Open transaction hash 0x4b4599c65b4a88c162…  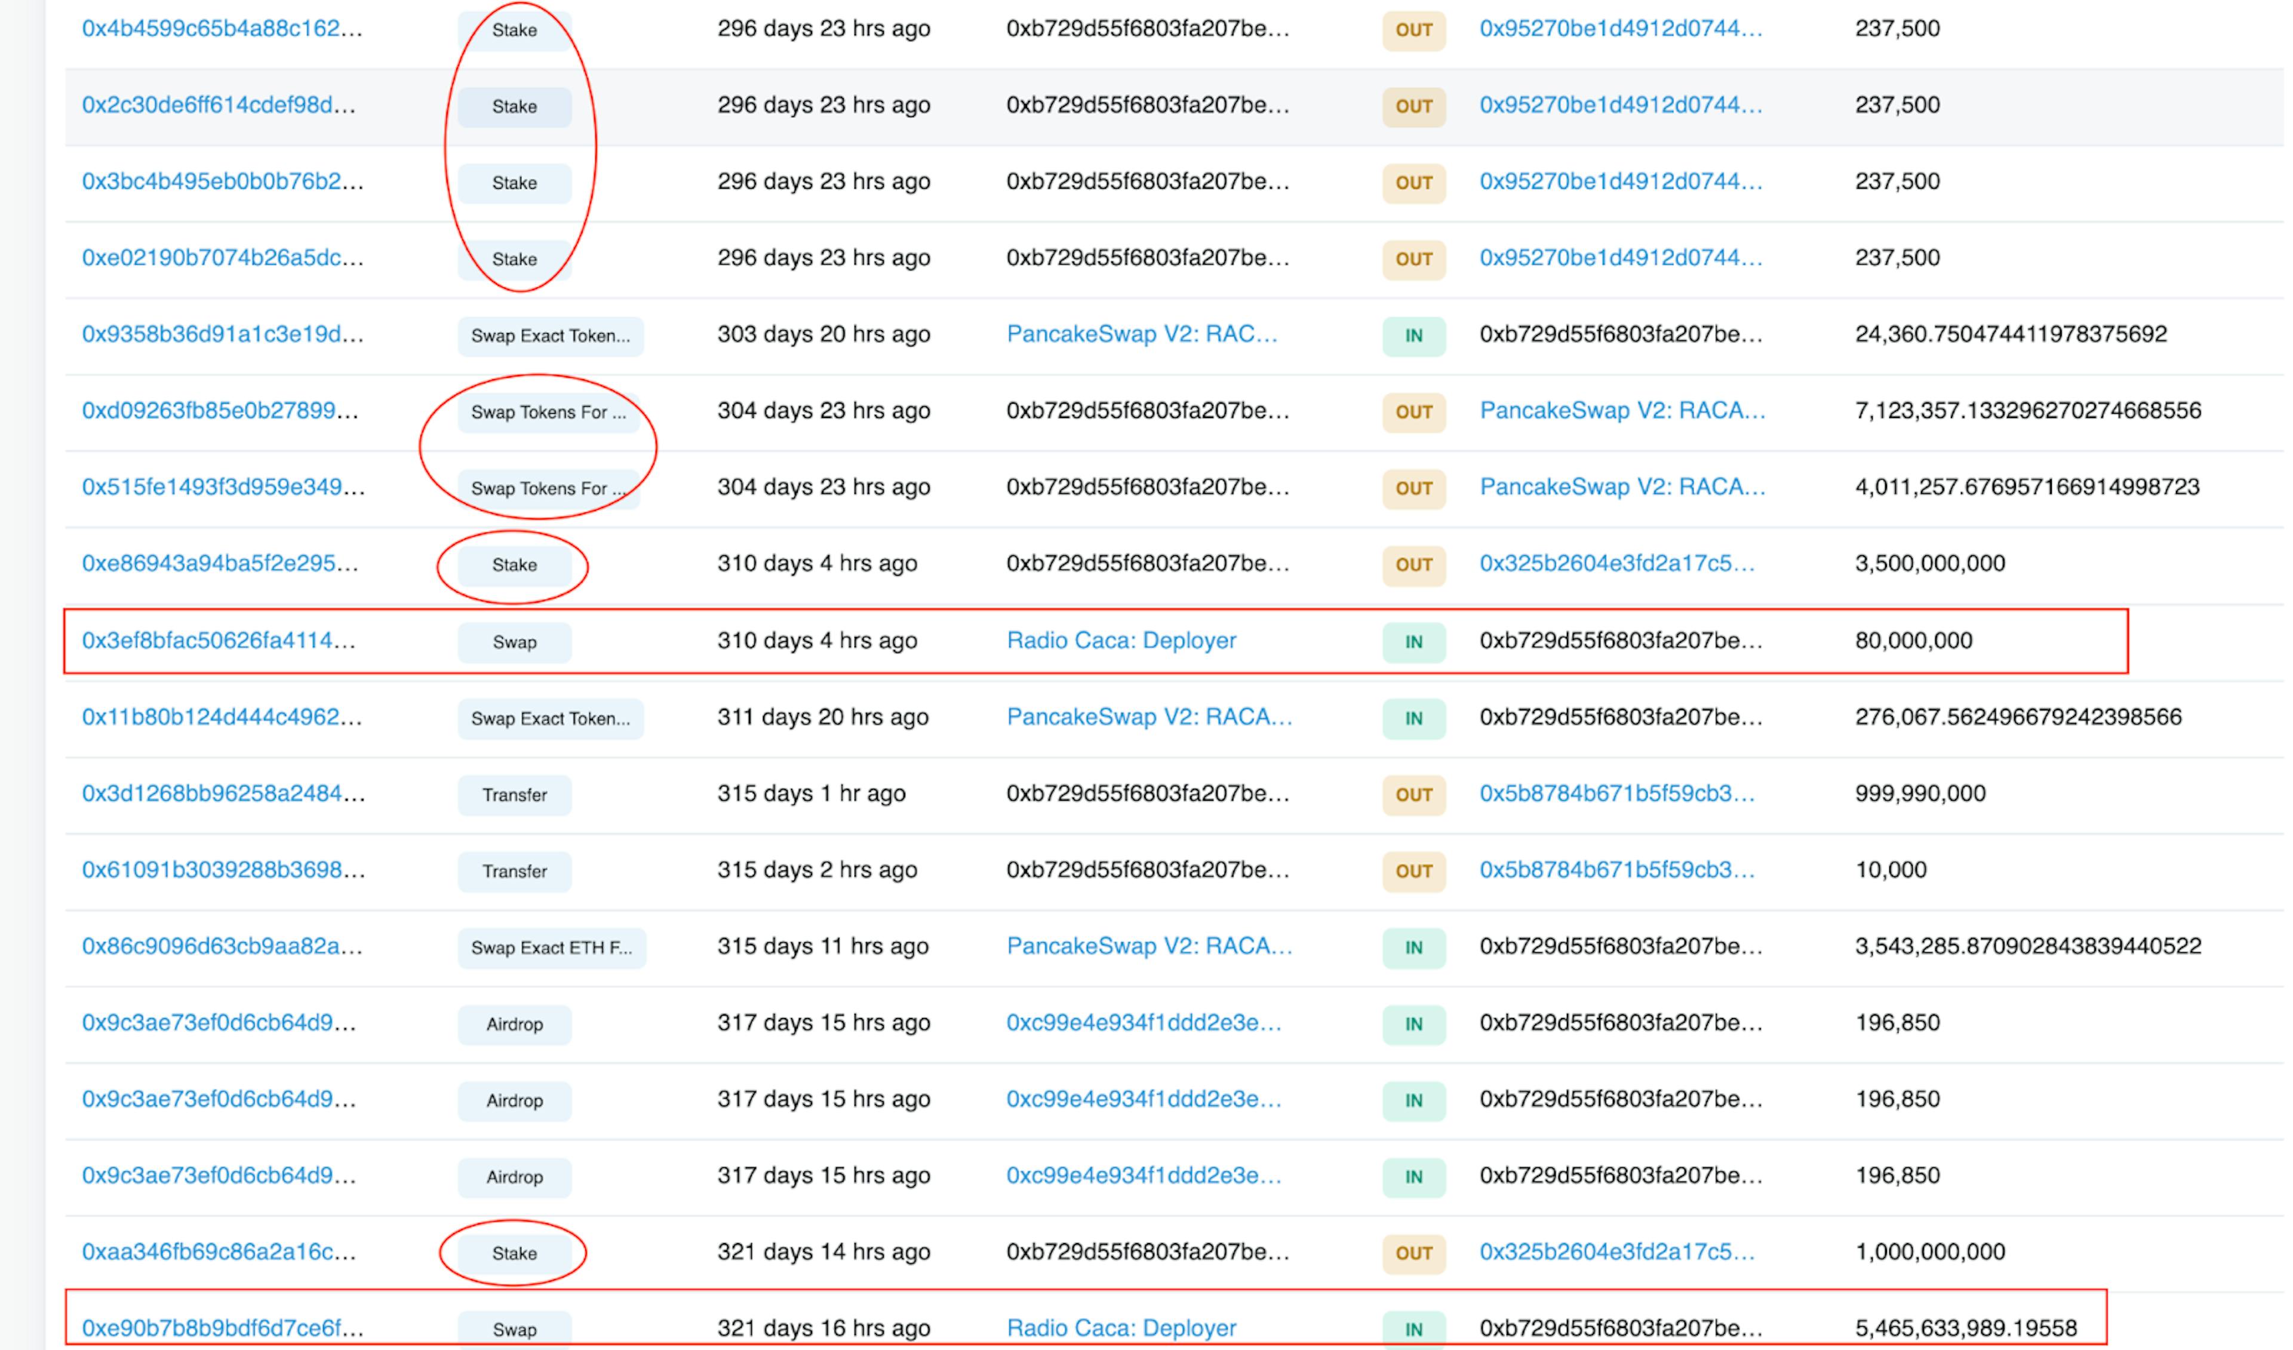click(222, 29)
